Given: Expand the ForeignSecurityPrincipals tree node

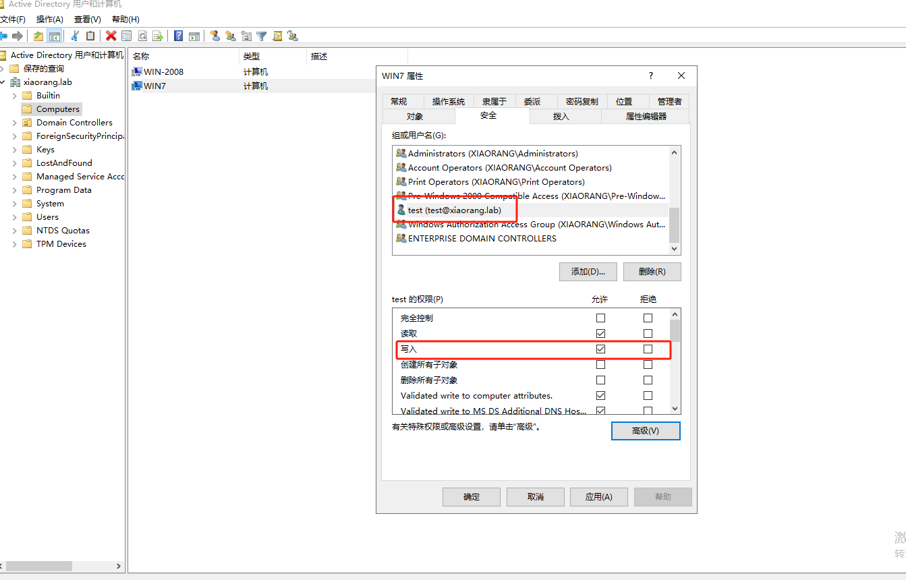Looking at the screenshot, I should point(15,136).
